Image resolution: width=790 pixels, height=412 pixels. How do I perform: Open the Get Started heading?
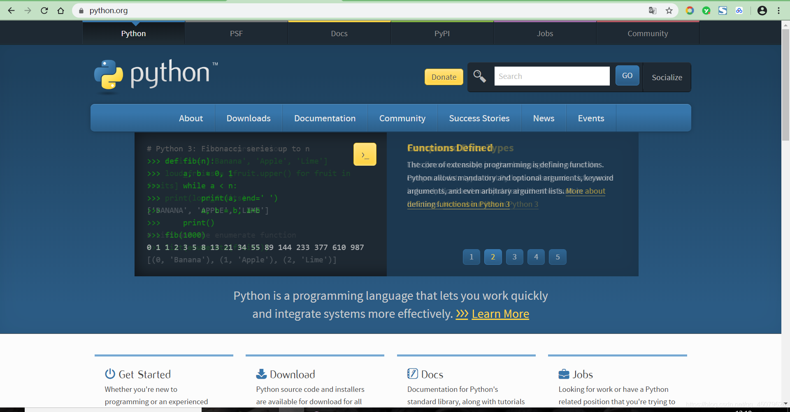(145, 374)
